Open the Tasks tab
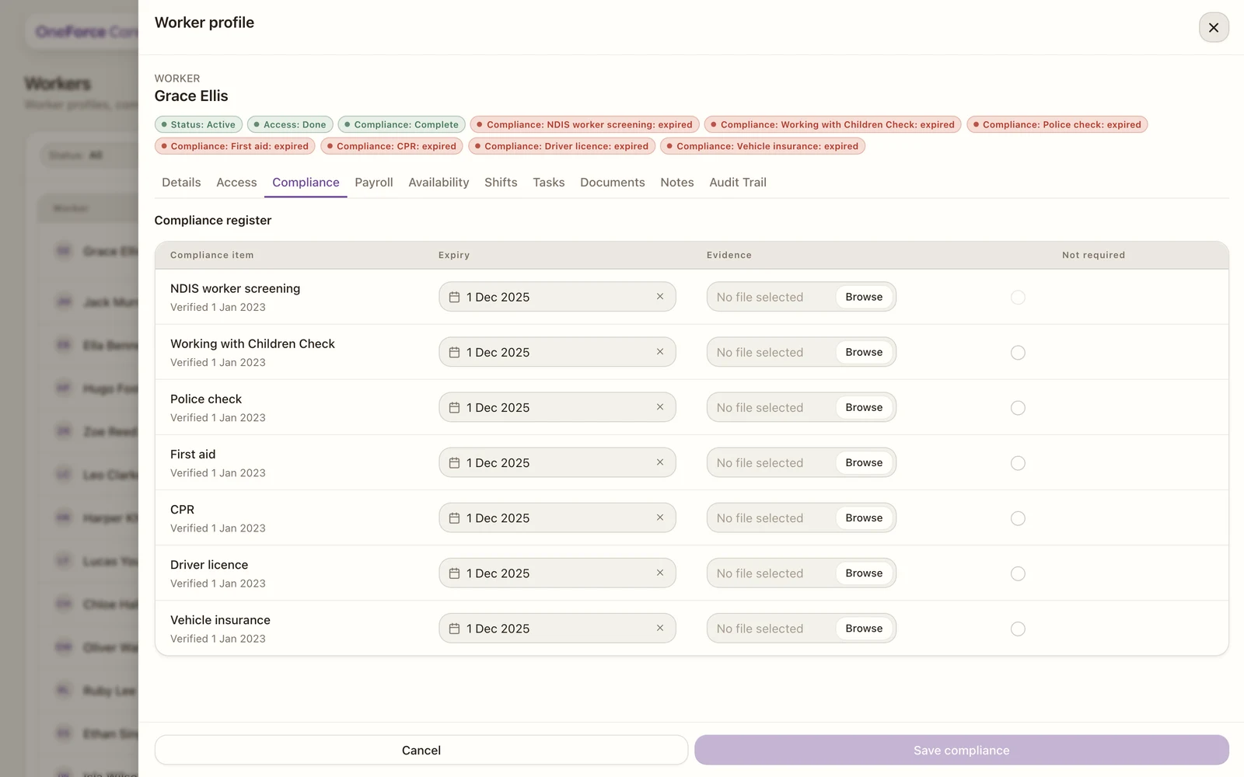The height and width of the screenshot is (777, 1244). coord(548,182)
